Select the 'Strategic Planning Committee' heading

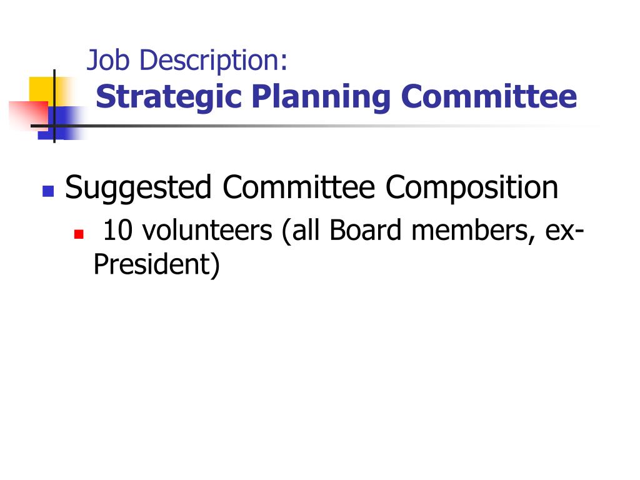tap(336, 97)
